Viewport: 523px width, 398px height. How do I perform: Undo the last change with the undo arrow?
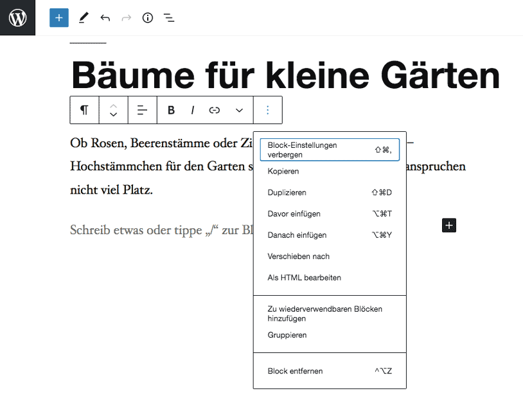point(105,18)
